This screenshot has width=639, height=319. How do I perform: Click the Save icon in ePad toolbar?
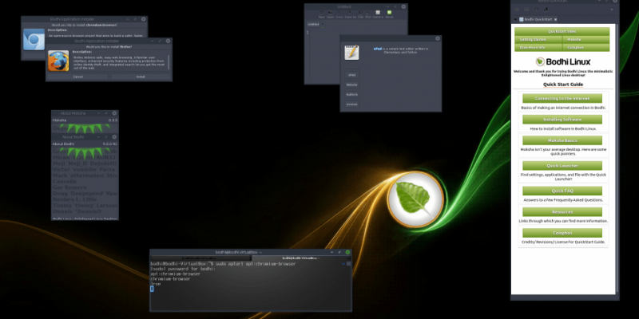point(339,14)
